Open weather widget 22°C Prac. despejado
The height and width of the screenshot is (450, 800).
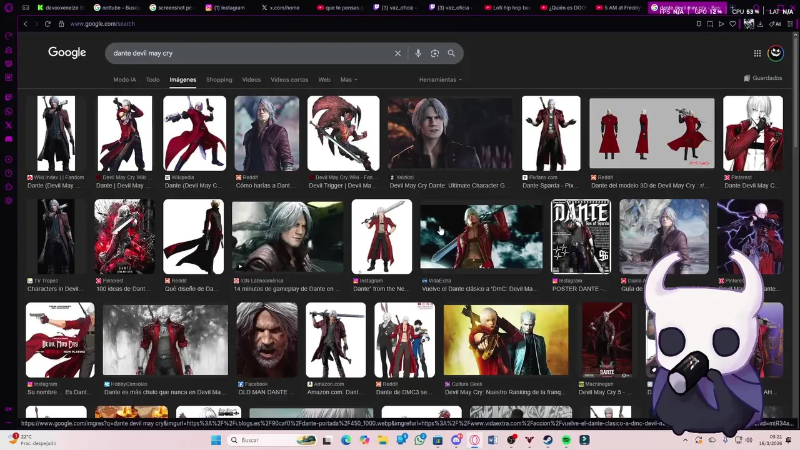(x=32, y=440)
